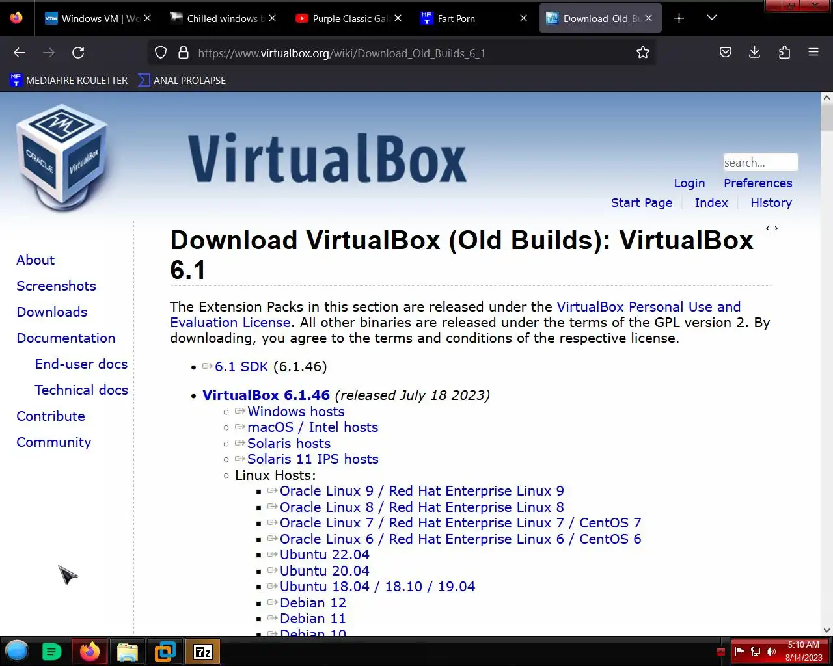Click the volume speaker tray icon
Viewport: 833px width, 666px height.
click(x=771, y=652)
